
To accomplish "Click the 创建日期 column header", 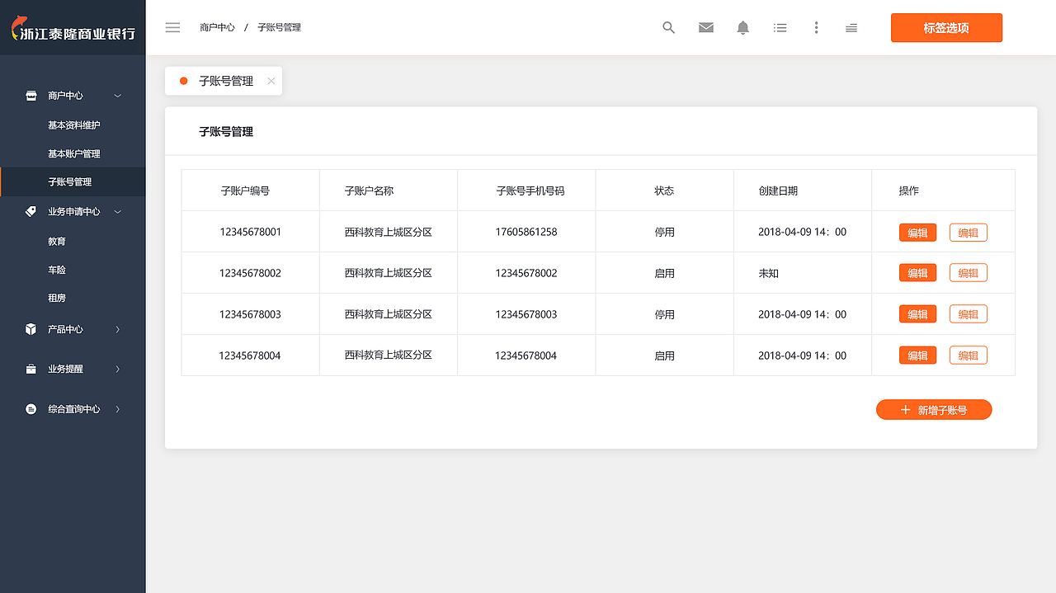I will coord(778,191).
